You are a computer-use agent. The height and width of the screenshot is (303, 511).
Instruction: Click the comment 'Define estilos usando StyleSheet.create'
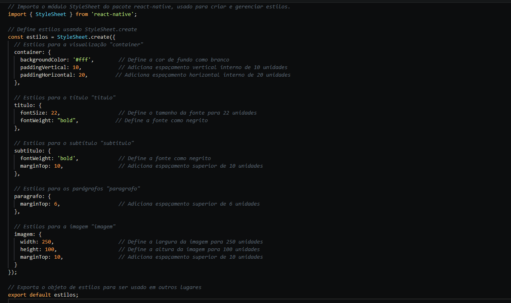72,30
